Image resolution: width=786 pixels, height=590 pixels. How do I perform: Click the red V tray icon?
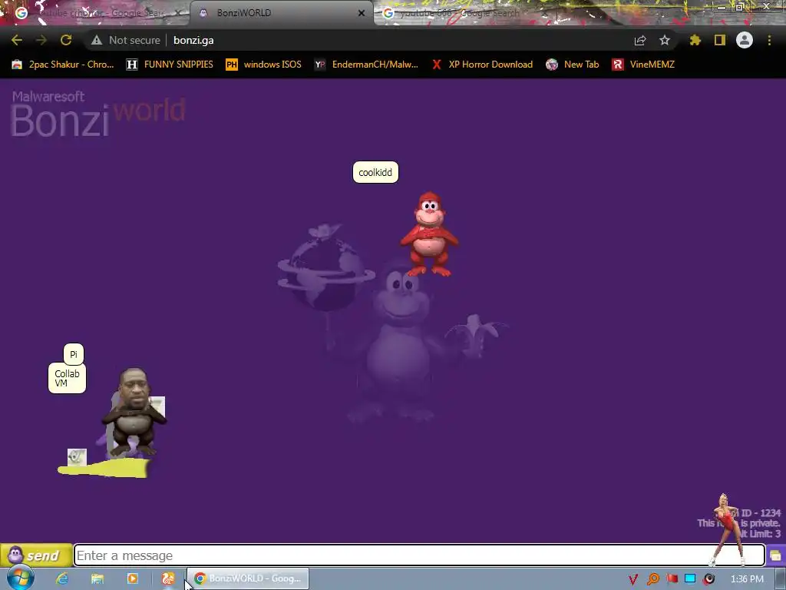(633, 579)
